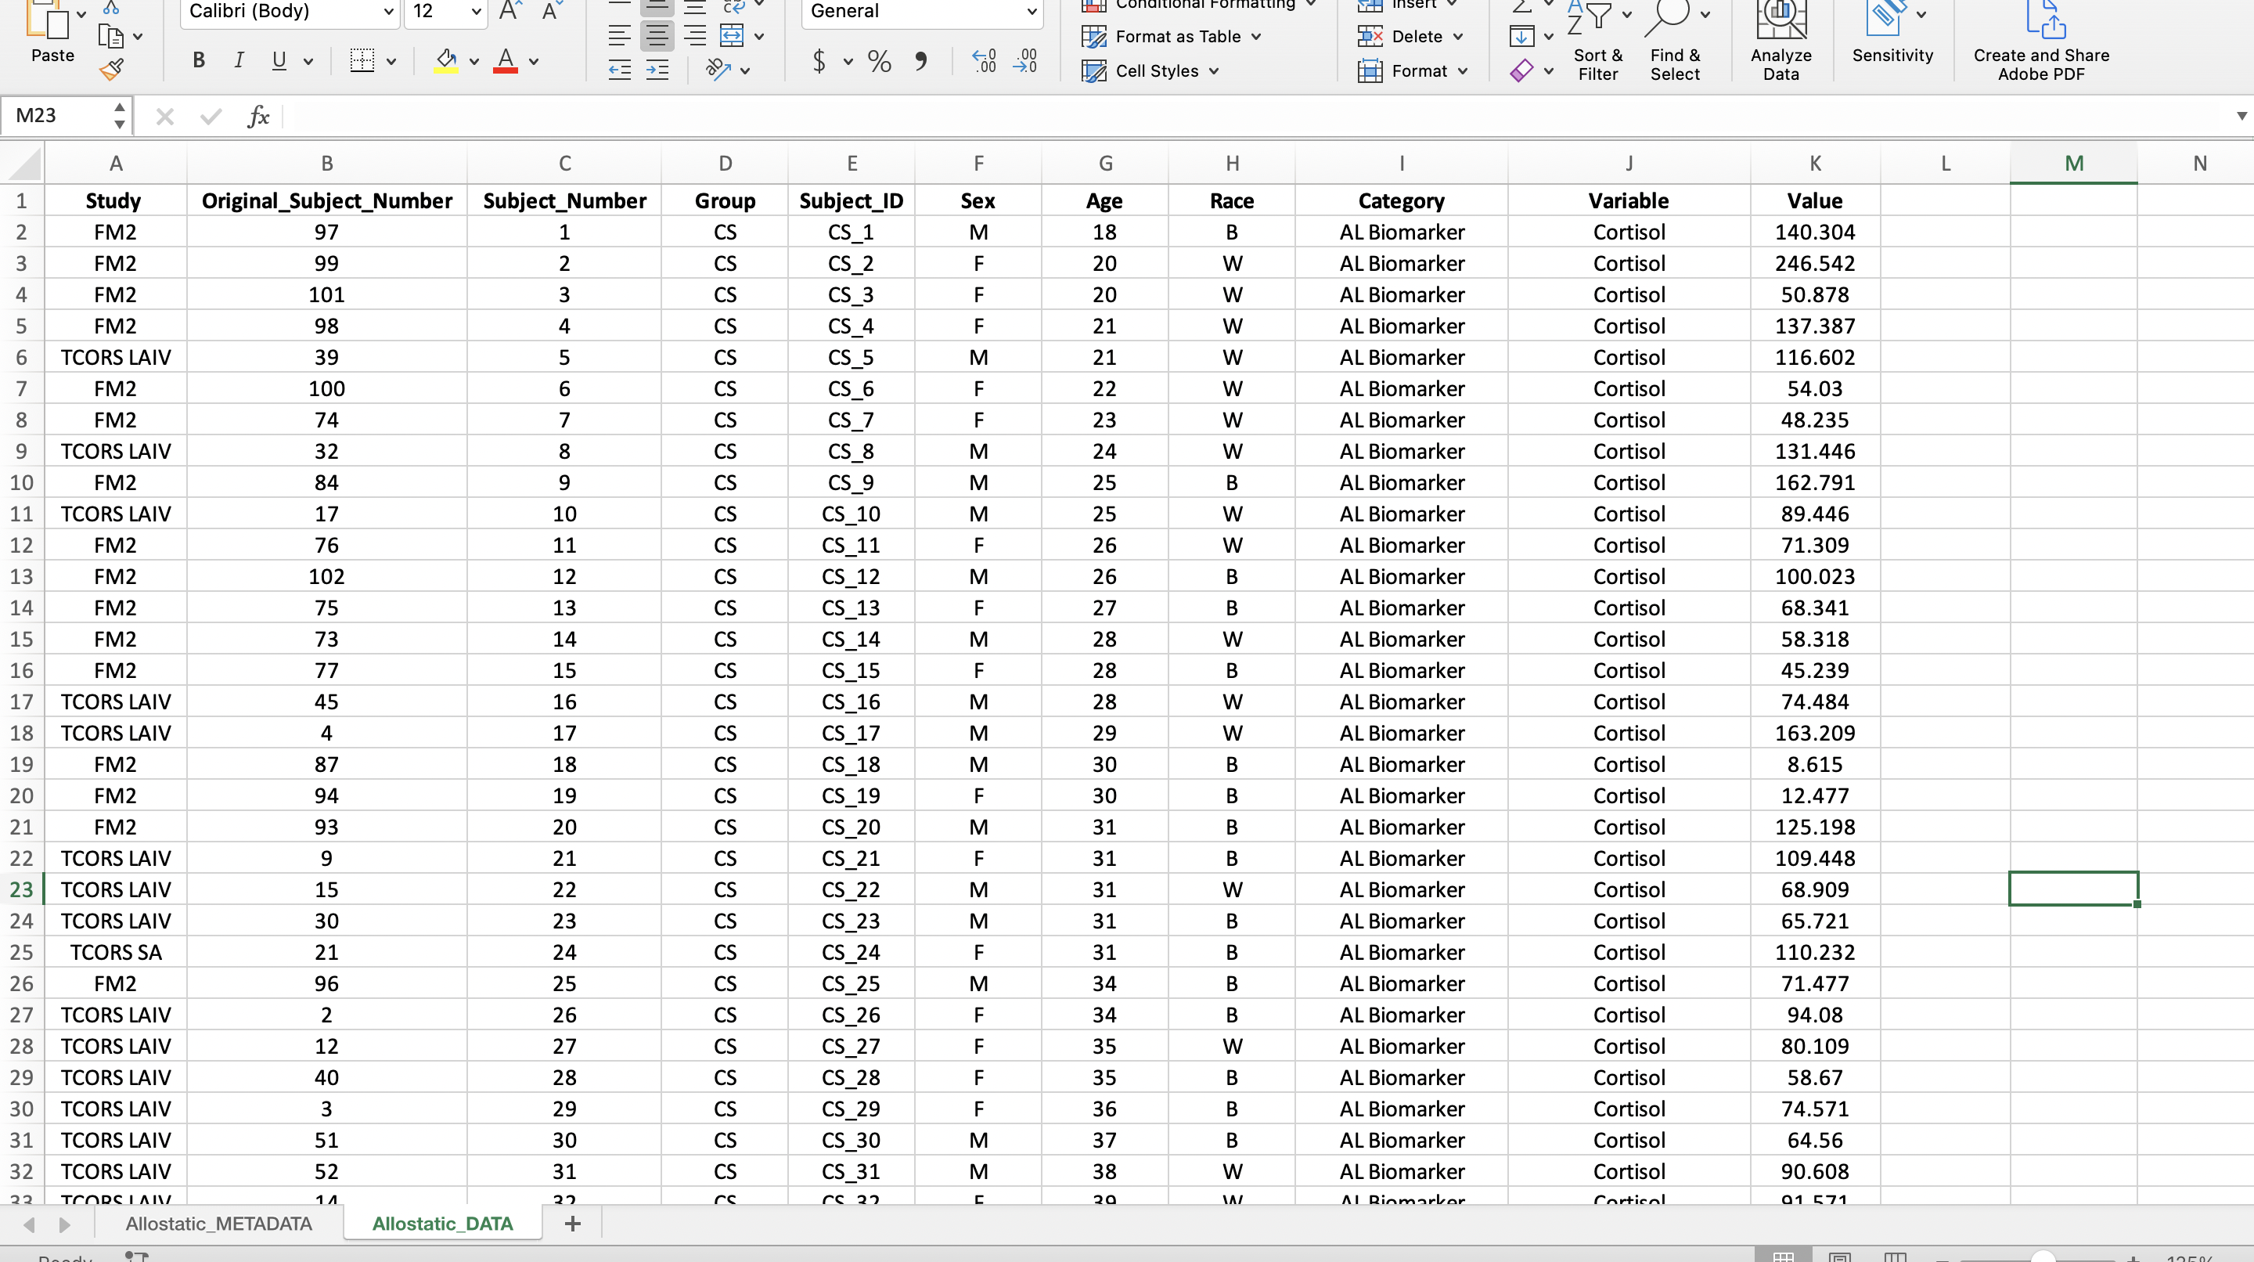Click the Insert Function fx icon
The width and height of the screenshot is (2254, 1262).
point(257,117)
